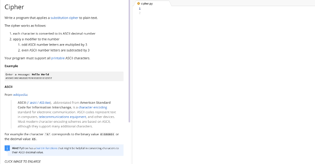Click the 'Enter a message: Hello World' sample line
Viewport: 315px width, 164px height.
[27, 74]
